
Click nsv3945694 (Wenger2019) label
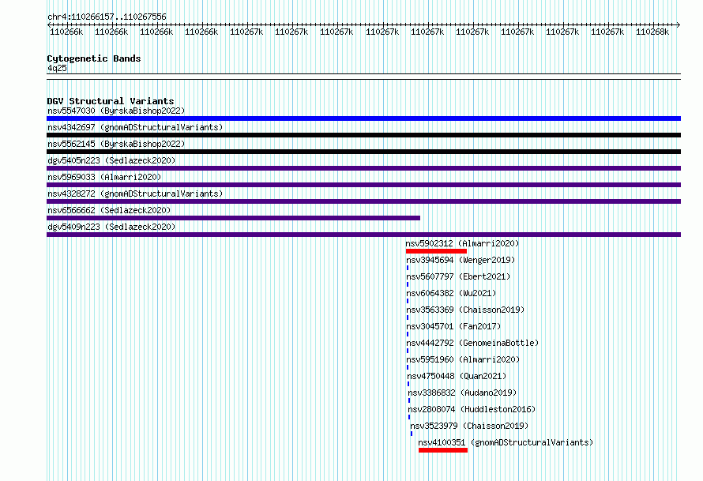[461, 260]
